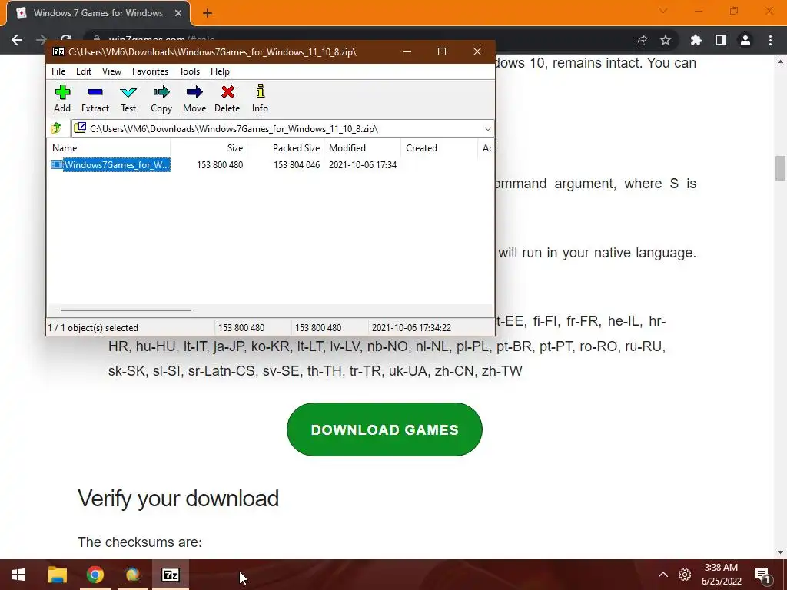This screenshot has width=787, height=590.
Task: Open the Favorites menu
Action: click(x=150, y=71)
